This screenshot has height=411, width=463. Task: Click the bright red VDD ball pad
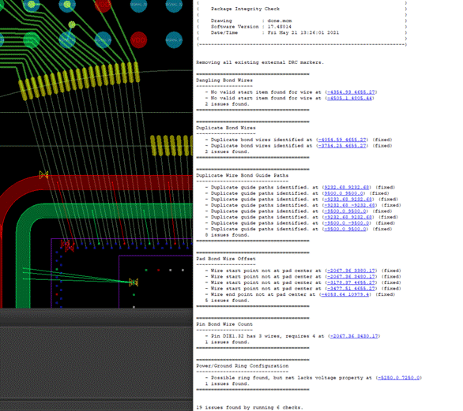point(138,39)
